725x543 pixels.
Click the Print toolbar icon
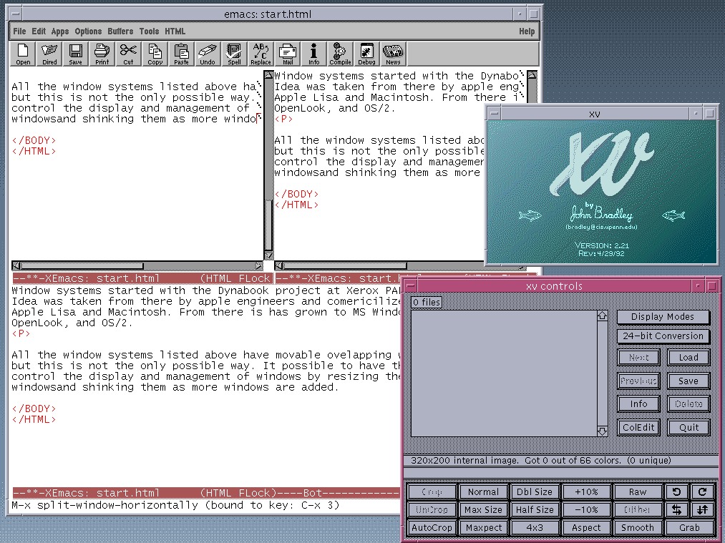click(x=102, y=54)
